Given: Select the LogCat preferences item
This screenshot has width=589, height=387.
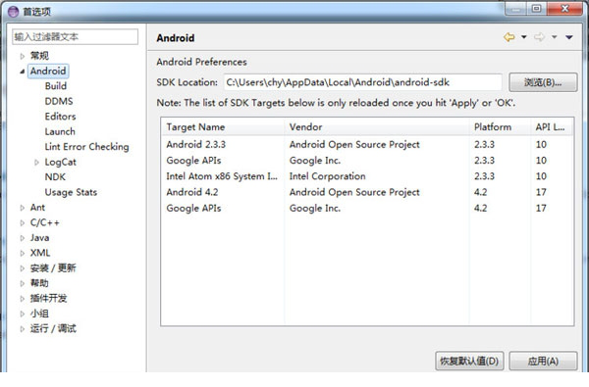Looking at the screenshot, I should (x=61, y=162).
